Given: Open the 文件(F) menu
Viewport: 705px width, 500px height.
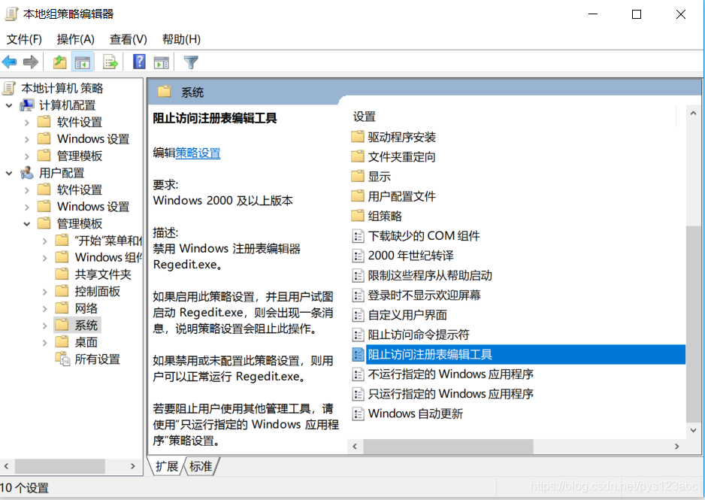Looking at the screenshot, I should (24, 39).
